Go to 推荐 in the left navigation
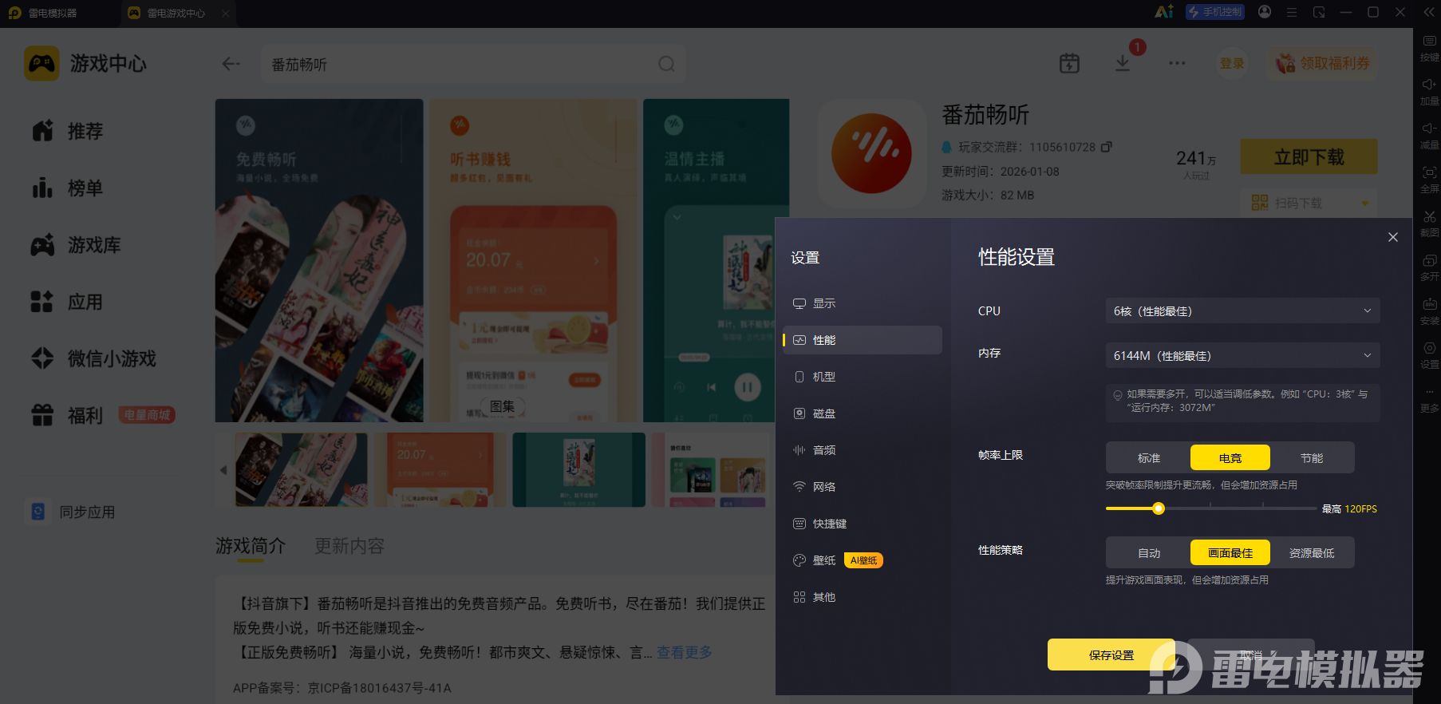The width and height of the screenshot is (1441, 704). pos(68,131)
